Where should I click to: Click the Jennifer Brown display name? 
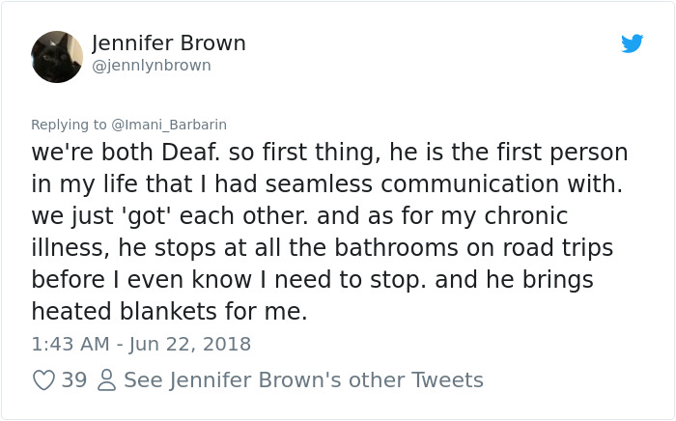(x=169, y=43)
